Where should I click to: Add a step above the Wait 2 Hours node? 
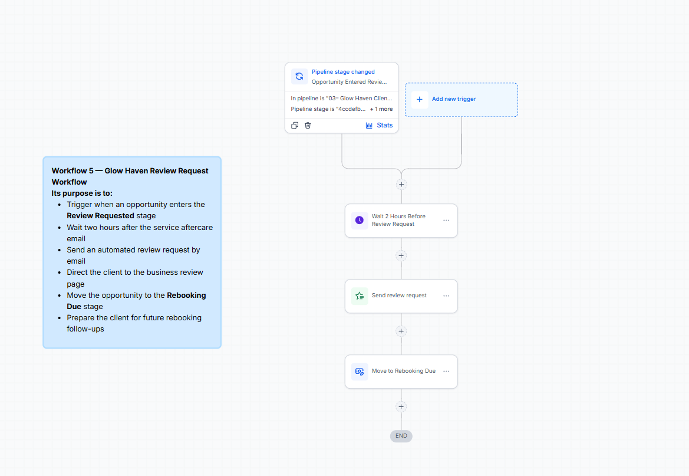click(401, 185)
